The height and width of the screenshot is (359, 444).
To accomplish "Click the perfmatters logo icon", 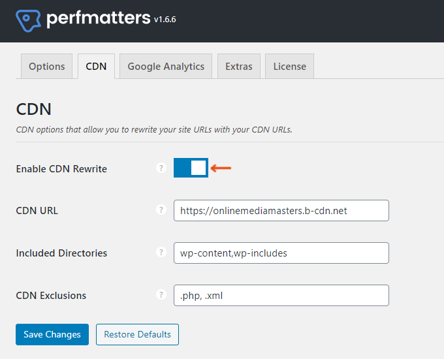I will coord(28,21).
